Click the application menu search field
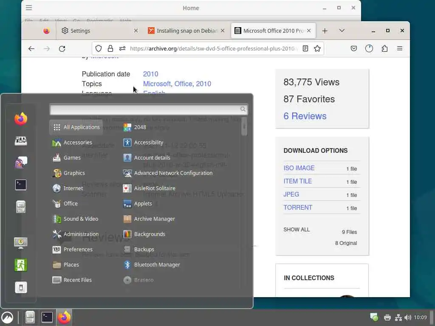Image resolution: width=435 pixels, height=326 pixels. click(149, 109)
